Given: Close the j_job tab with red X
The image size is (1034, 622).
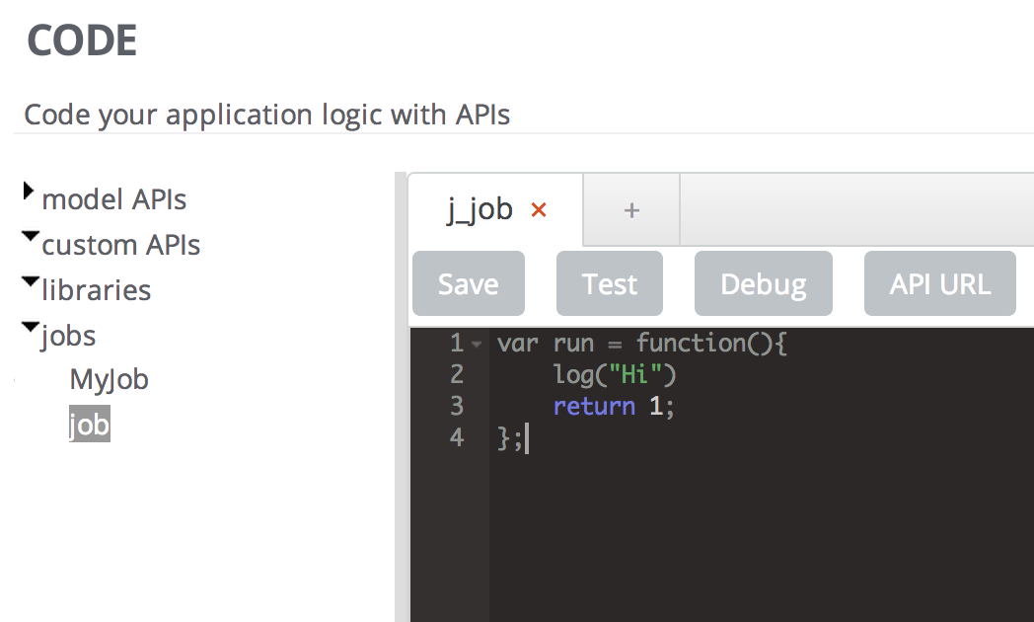Looking at the screenshot, I should point(539,210).
